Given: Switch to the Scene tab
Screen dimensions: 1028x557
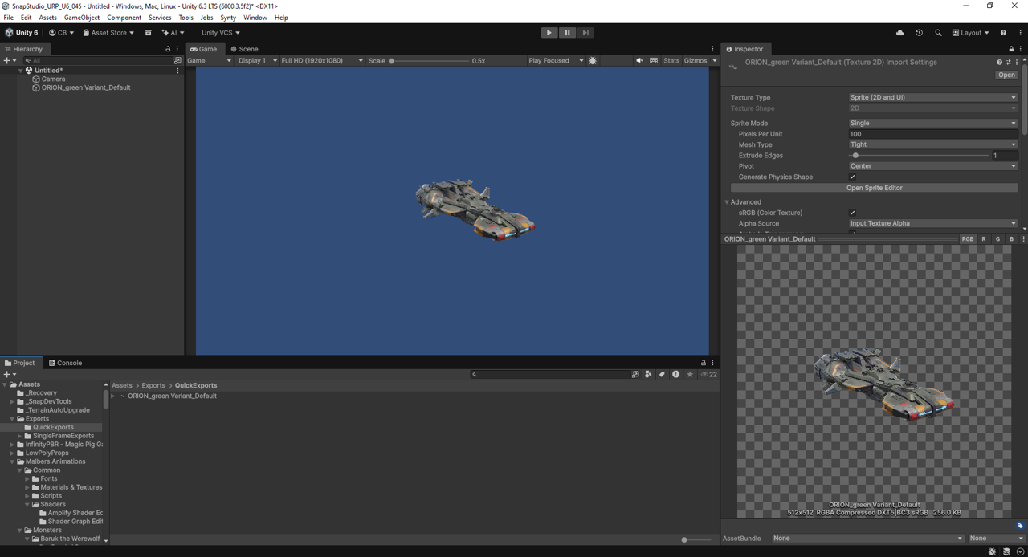Looking at the screenshot, I should point(244,49).
